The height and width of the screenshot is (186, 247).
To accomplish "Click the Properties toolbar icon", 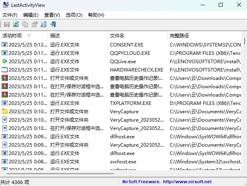I will coord(35,25).
